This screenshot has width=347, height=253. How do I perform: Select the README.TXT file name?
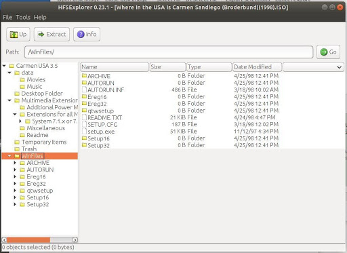[104, 118]
